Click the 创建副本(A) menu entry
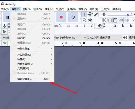The width and height of the screenshot is (135, 109). point(32,43)
